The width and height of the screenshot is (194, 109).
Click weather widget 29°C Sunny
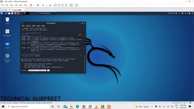pos(142,107)
